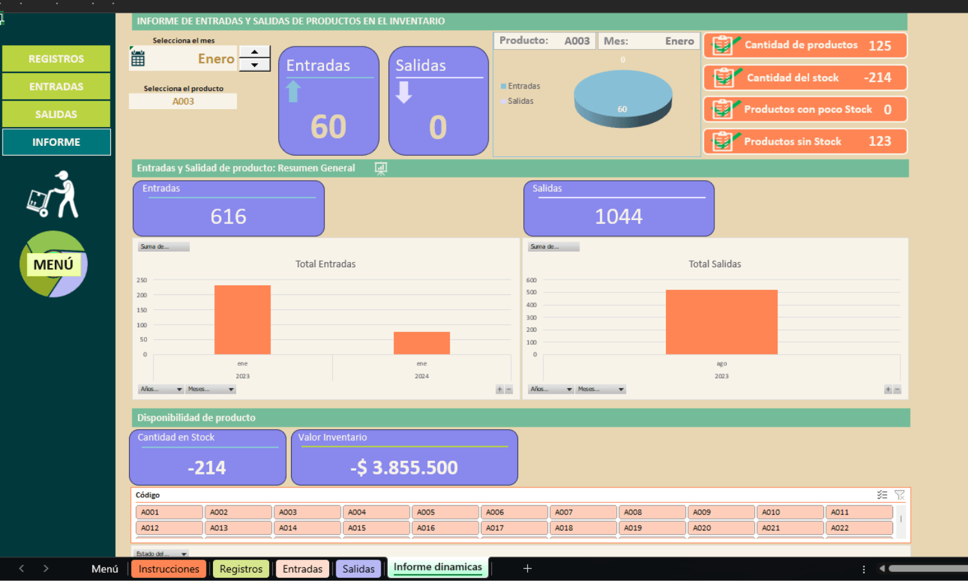
Task: Open the Instrucciones sheet tab
Action: [x=168, y=569]
